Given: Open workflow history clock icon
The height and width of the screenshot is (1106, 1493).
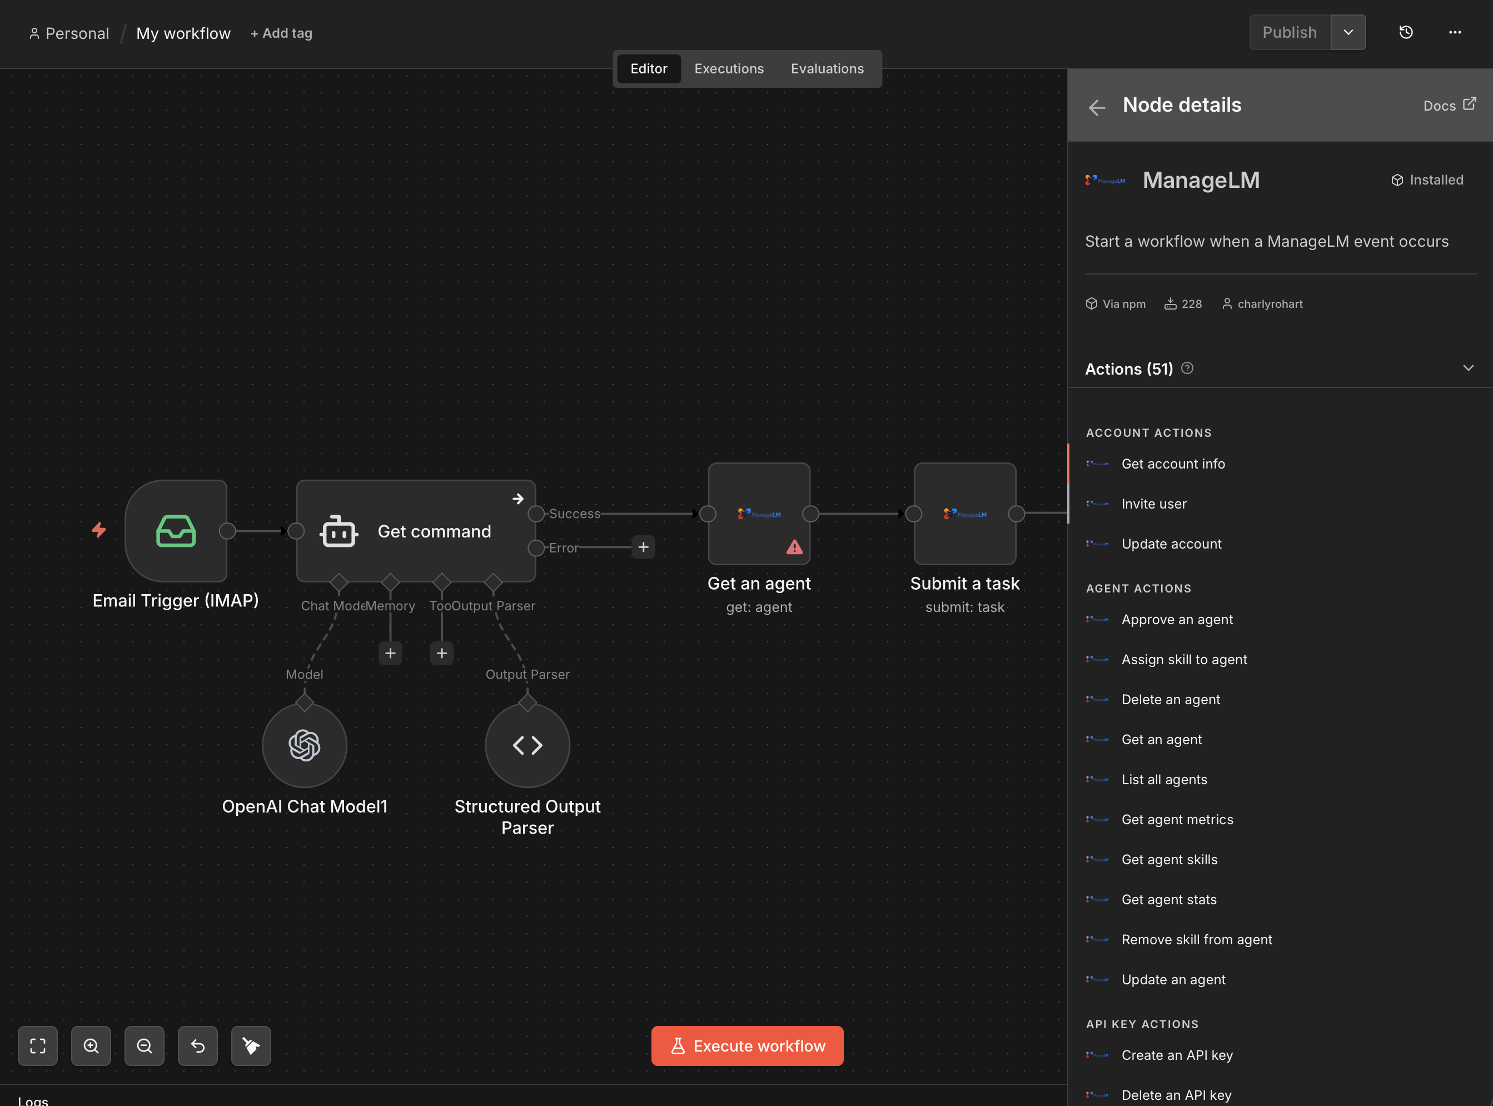Looking at the screenshot, I should (1406, 32).
